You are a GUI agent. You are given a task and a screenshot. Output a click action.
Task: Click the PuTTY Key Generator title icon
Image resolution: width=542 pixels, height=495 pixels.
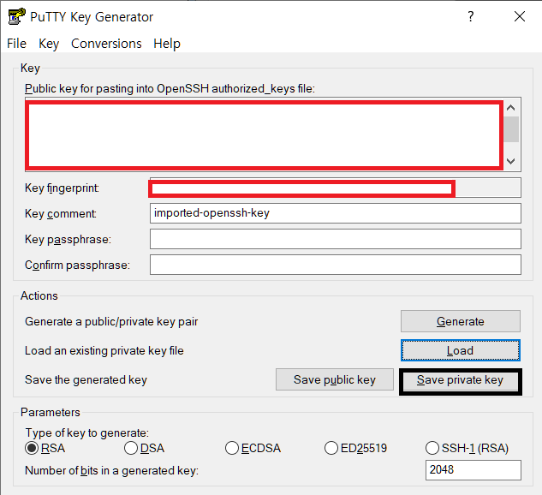(x=16, y=16)
